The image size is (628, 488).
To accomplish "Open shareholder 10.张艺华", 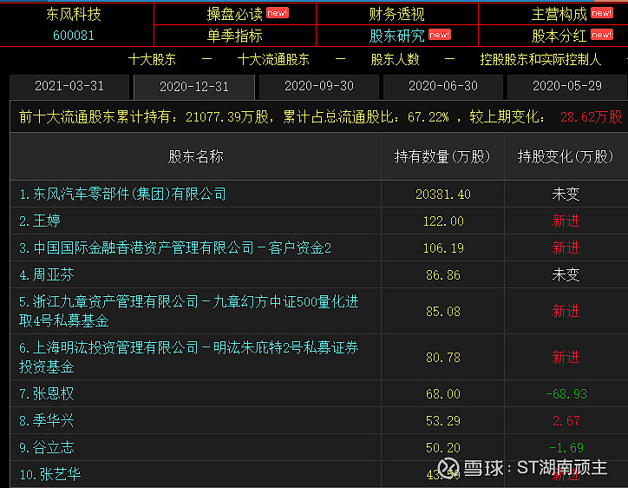I will 50,475.
